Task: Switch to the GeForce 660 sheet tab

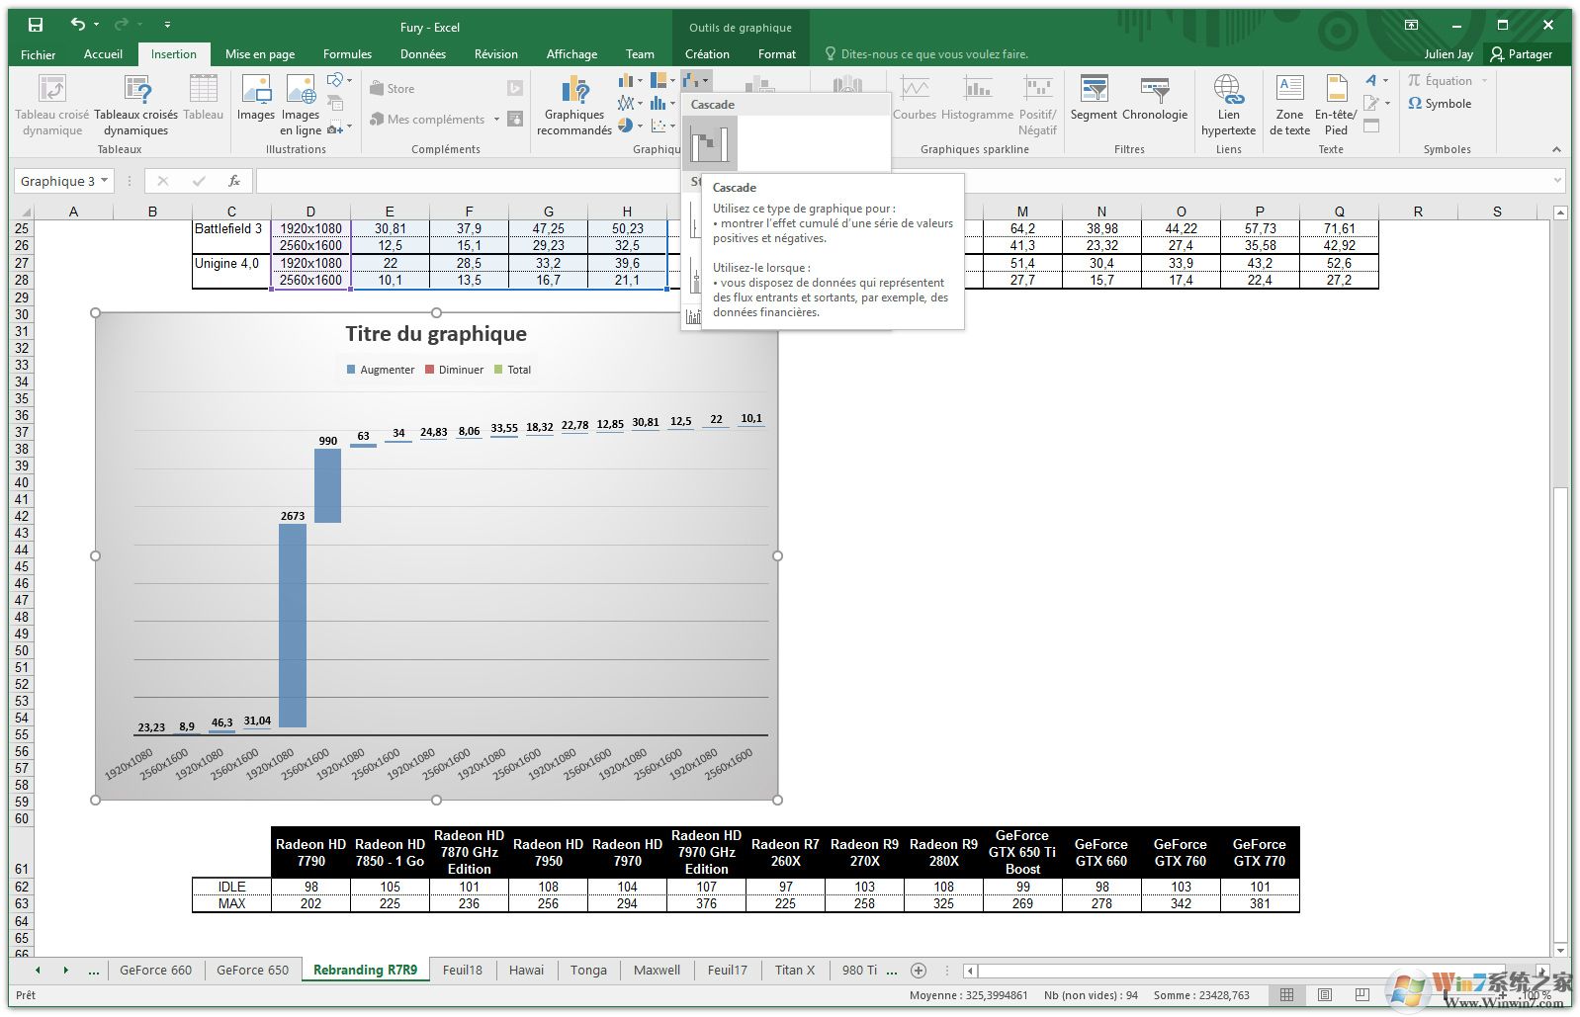Action: [x=155, y=971]
